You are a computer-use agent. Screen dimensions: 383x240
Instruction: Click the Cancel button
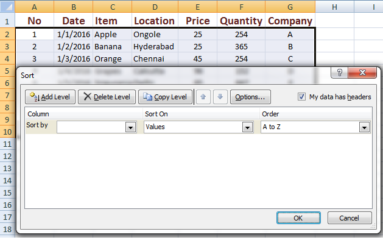[350, 217]
